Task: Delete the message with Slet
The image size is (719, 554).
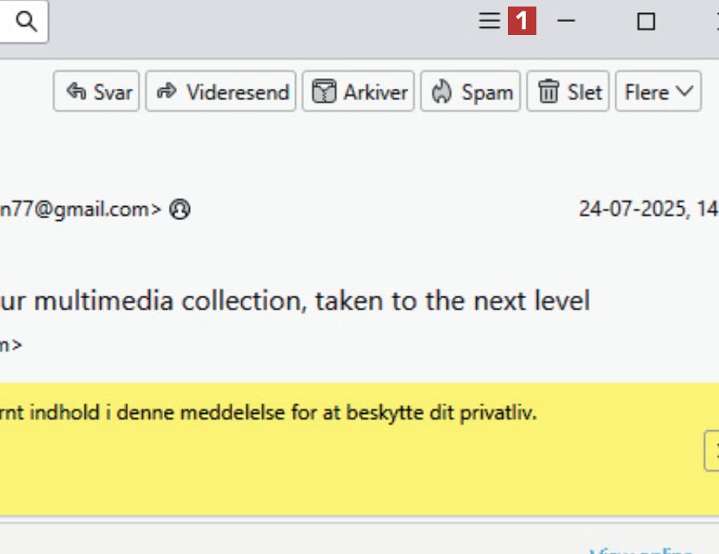Action: pyautogui.click(x=568, y=92)
